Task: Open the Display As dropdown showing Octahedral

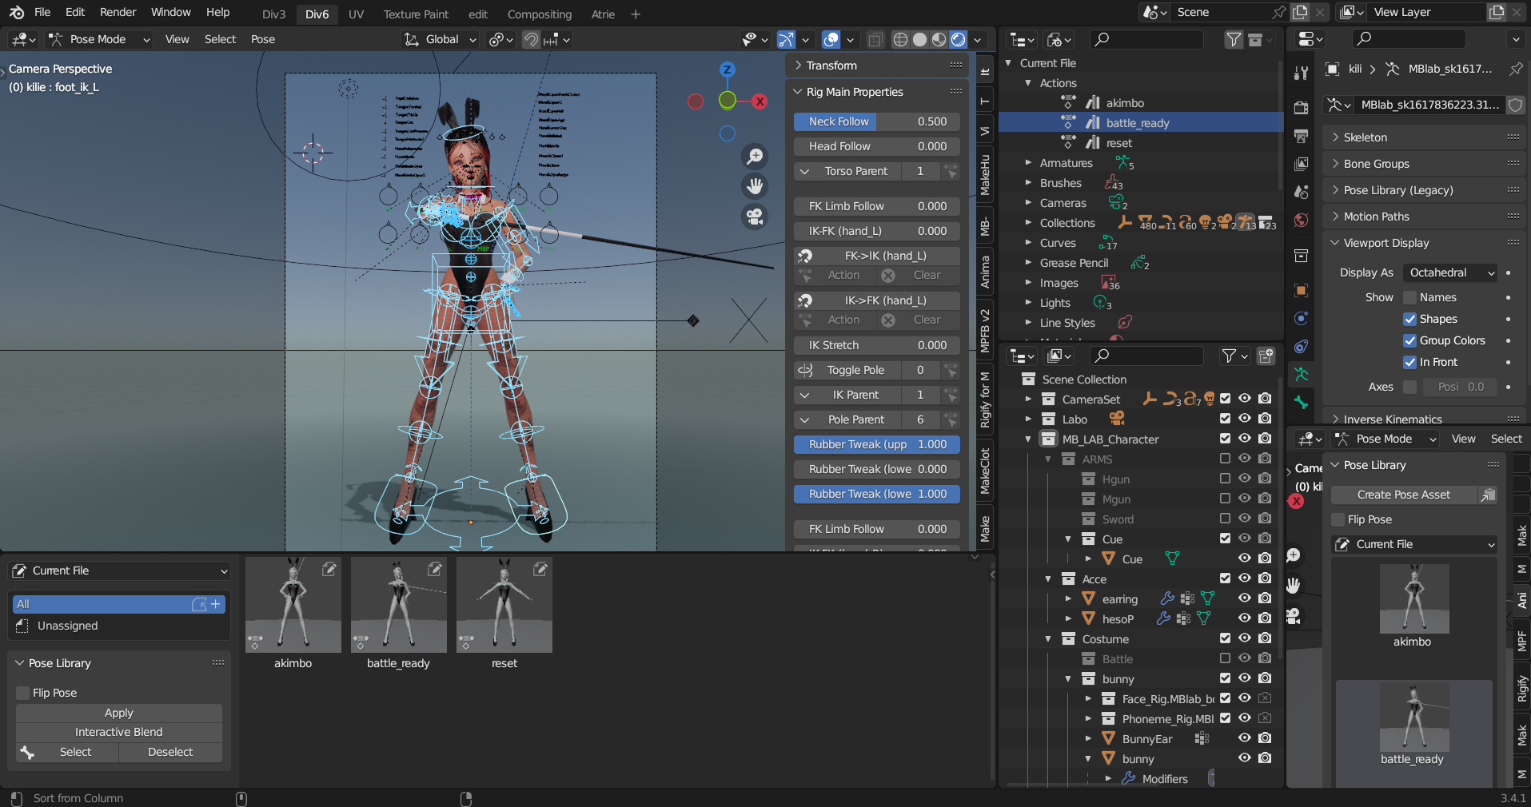Action: tap(1449, 272)
